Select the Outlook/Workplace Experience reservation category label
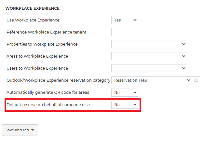Screen dimensions: 203x141 (x=58, y=80)
